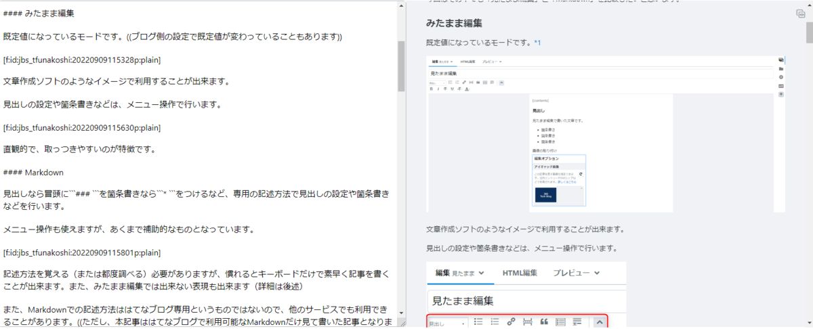Click the '#### Markdown' line in the editor
This screenshot has width=813, height=329.
(x=33, y=173)
